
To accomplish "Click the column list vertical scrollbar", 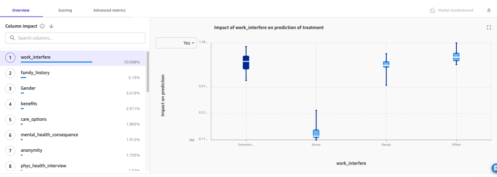I will tap(148, 72).
